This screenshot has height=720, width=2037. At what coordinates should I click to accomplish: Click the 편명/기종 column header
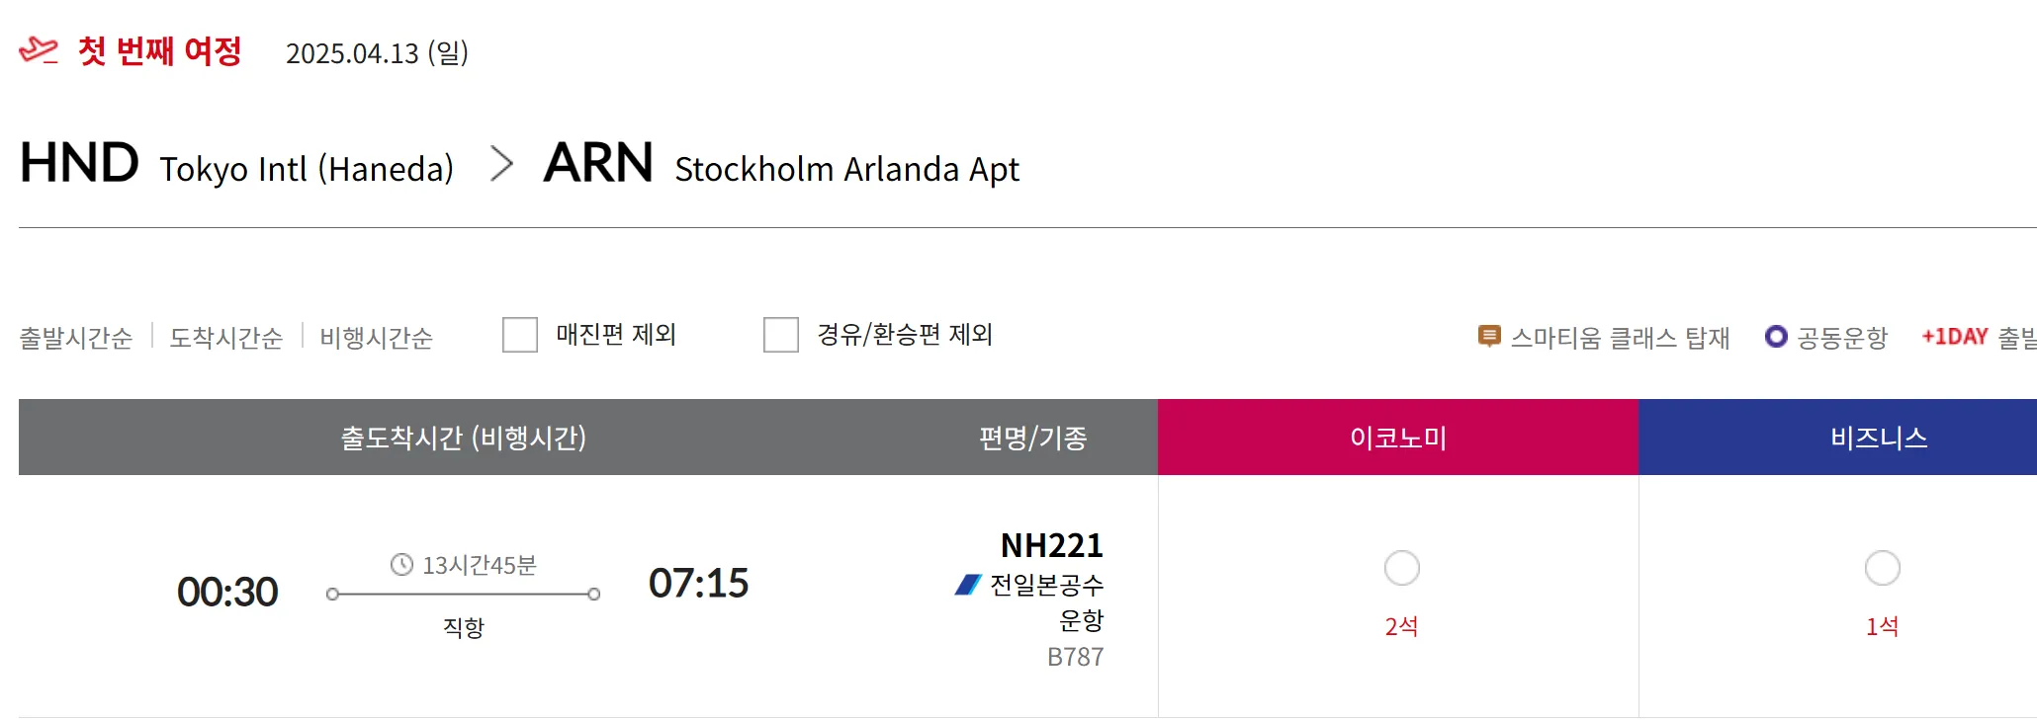coord(1032,438)
